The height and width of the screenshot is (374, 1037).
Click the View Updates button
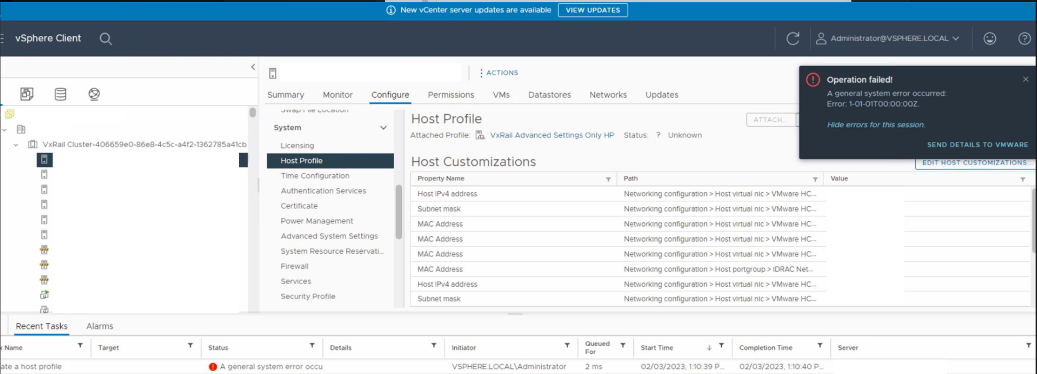click(x=593, y=10)
